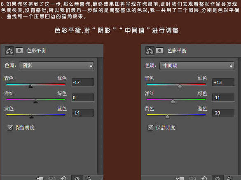241x180 pixels.
Task: Click the mask icon in right panel header
Action: coord(160,50)
